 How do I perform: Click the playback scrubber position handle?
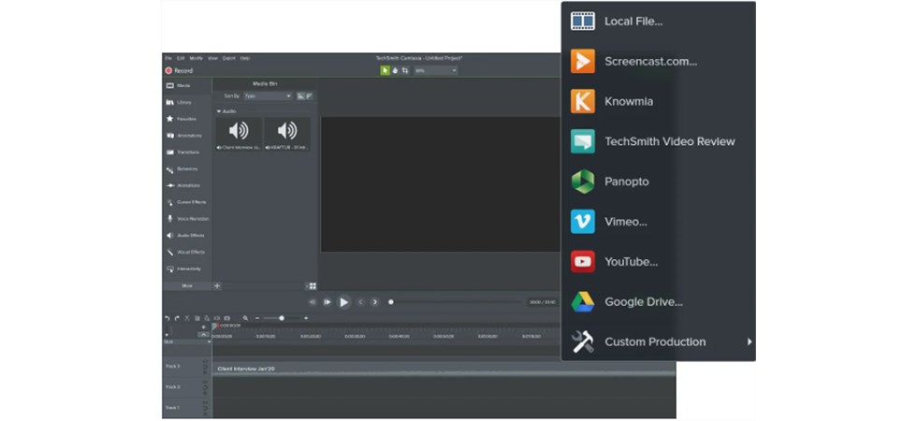391,302
